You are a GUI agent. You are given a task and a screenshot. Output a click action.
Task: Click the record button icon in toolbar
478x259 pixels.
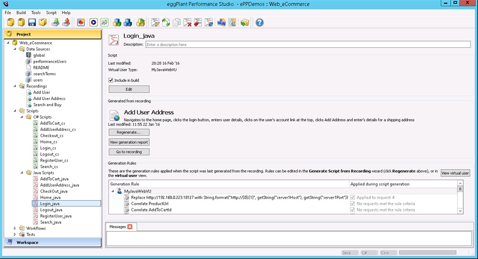[81, 22]
